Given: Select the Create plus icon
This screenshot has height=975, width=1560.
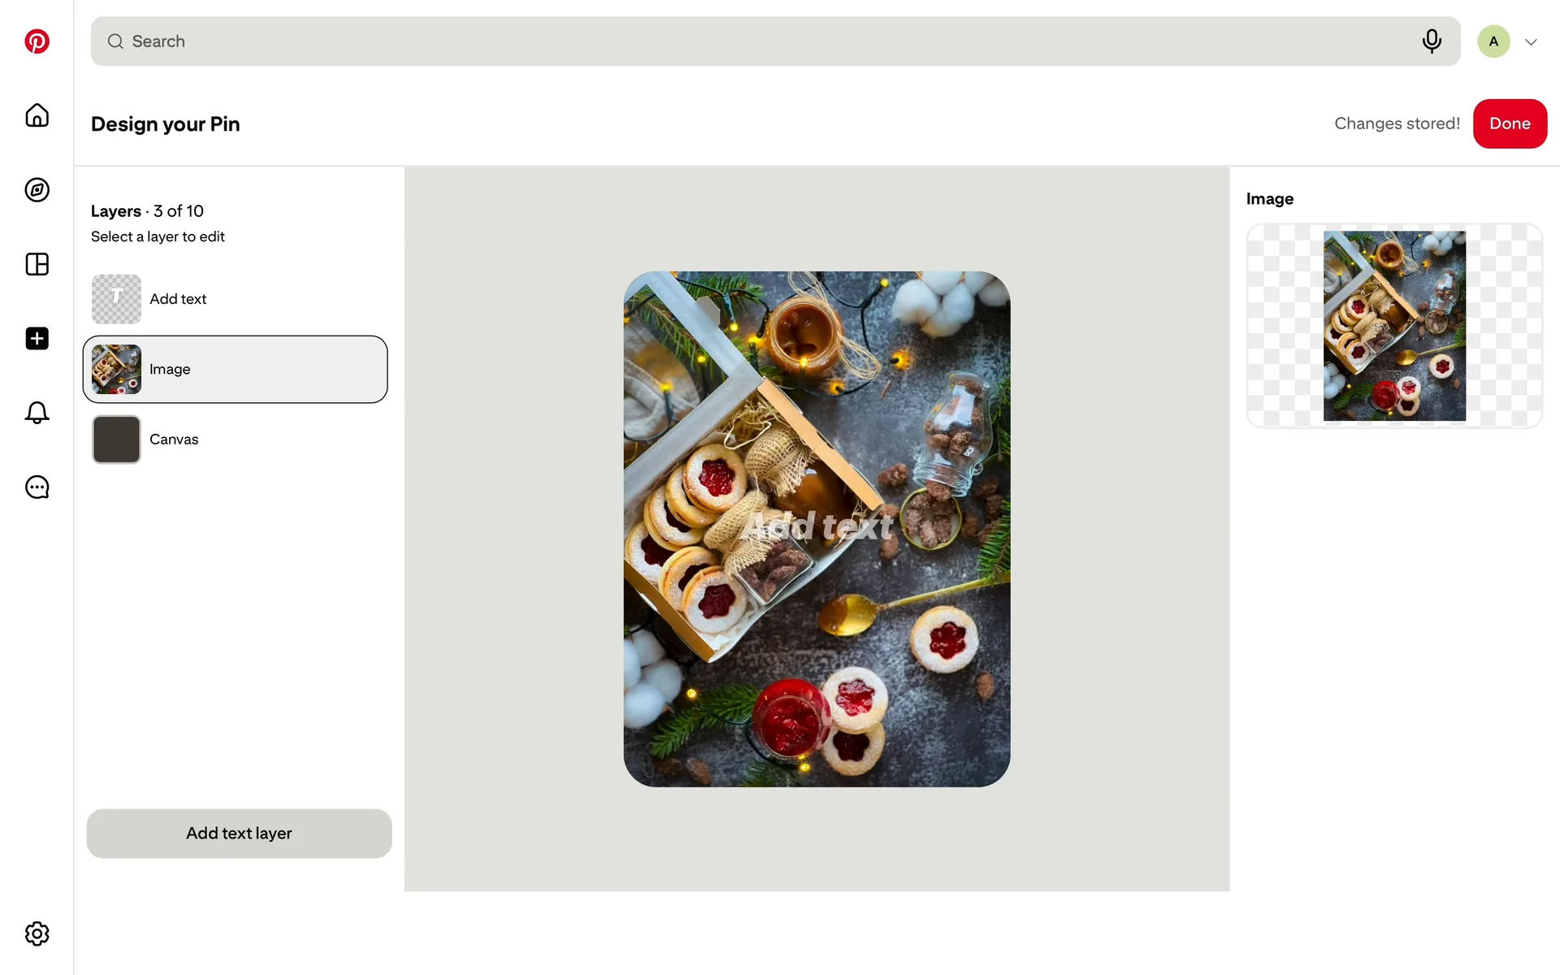Looking at the screenshot, I should 37,339.
